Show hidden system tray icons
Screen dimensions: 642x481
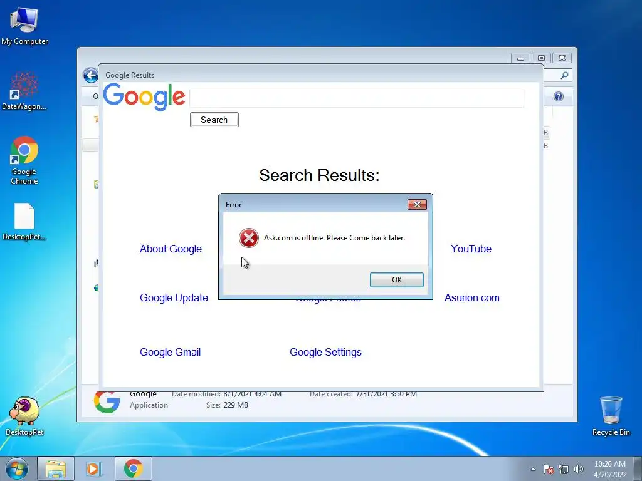pos(533,469)
